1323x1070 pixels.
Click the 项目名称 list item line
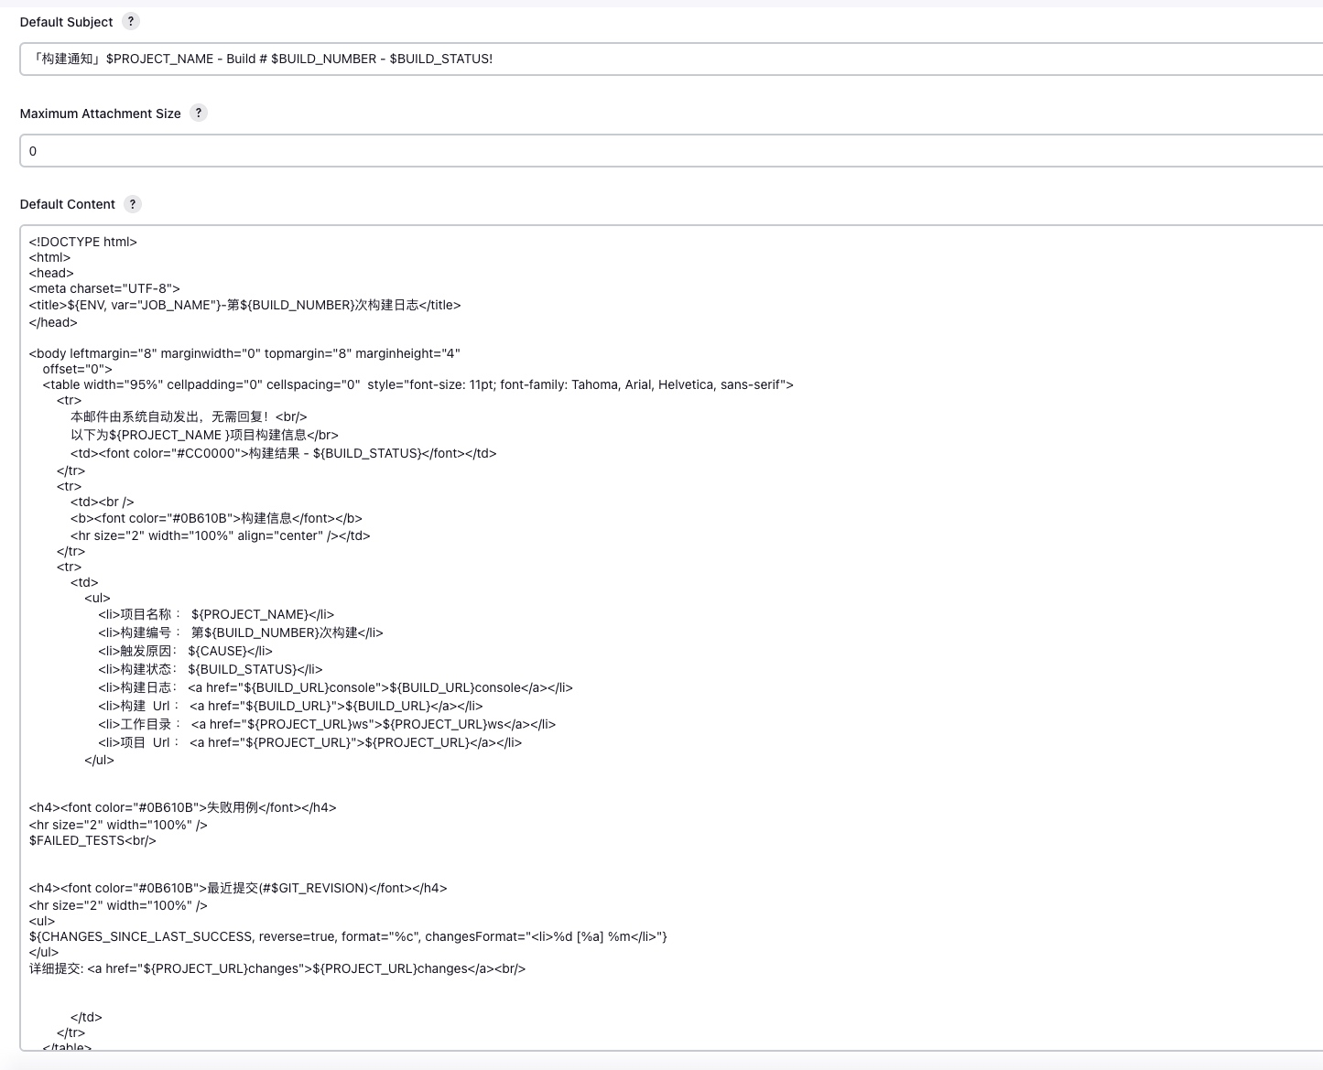coord(216,614)
